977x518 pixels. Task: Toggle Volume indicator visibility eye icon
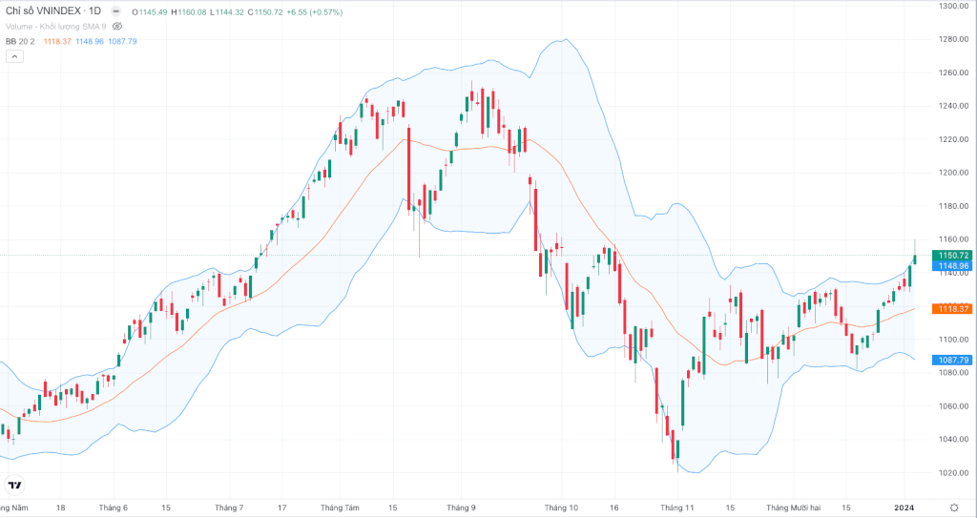click(117, 27)
